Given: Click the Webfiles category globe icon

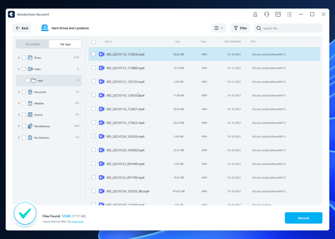Looking at the screenshot, I should coord(30,103).
